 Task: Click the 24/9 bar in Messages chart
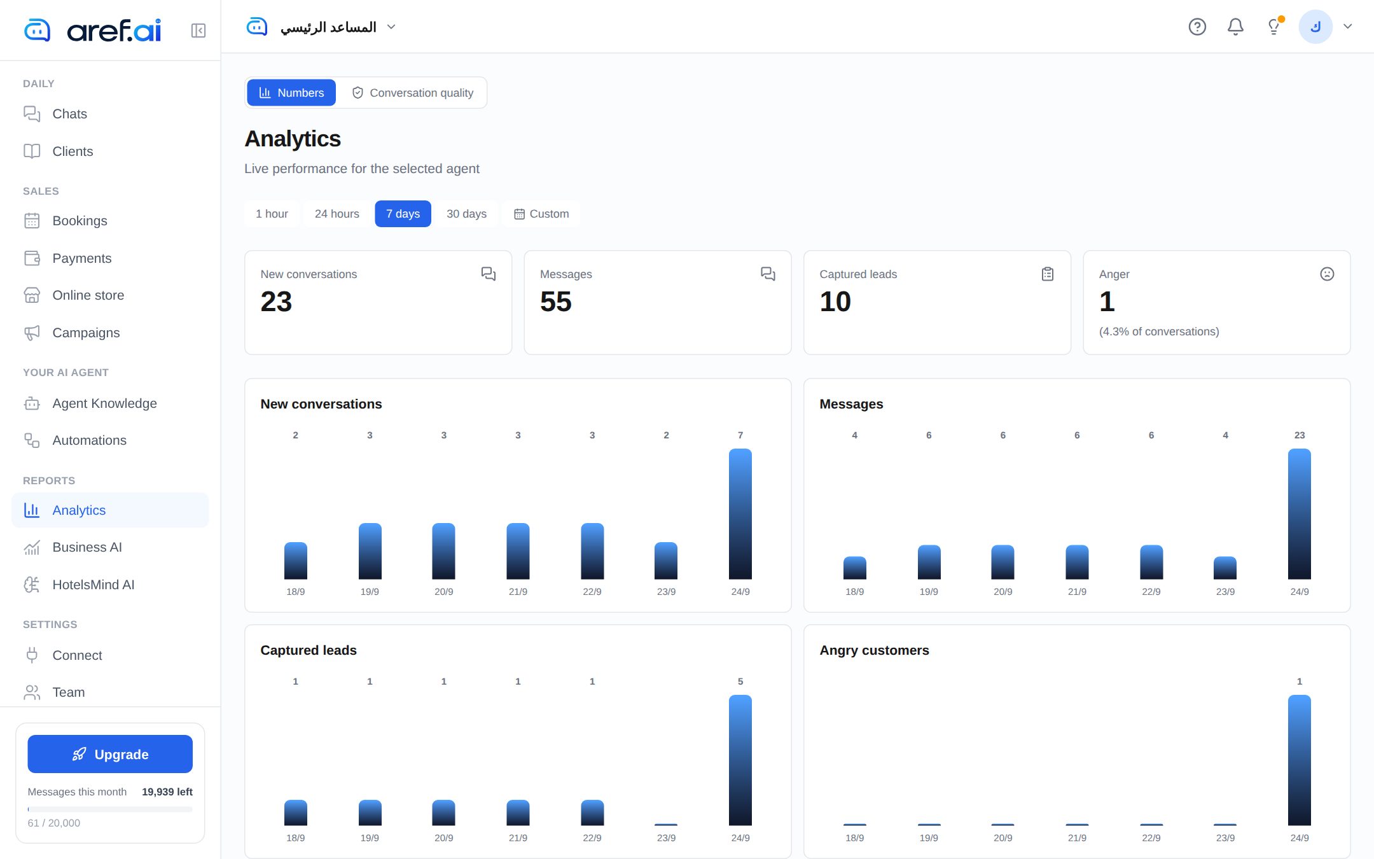point(1300,514)
